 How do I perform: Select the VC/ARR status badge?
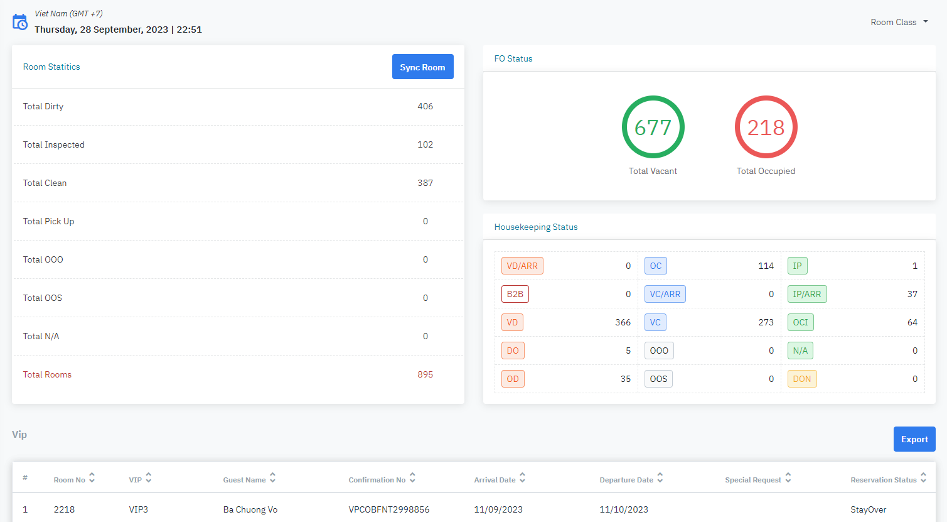665,294
